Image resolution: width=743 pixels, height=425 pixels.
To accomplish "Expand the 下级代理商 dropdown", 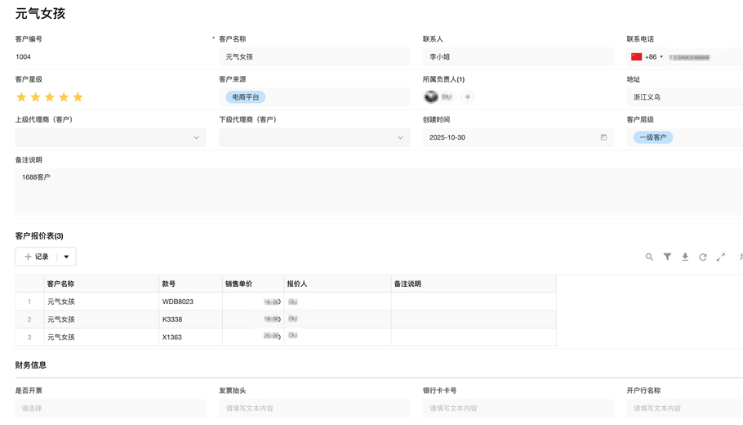I will (x=400, y=137).
